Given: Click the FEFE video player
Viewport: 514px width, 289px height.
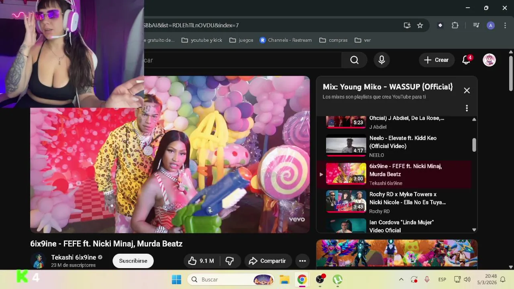Looking at the screenshot, I should click(x=170, y=155).
